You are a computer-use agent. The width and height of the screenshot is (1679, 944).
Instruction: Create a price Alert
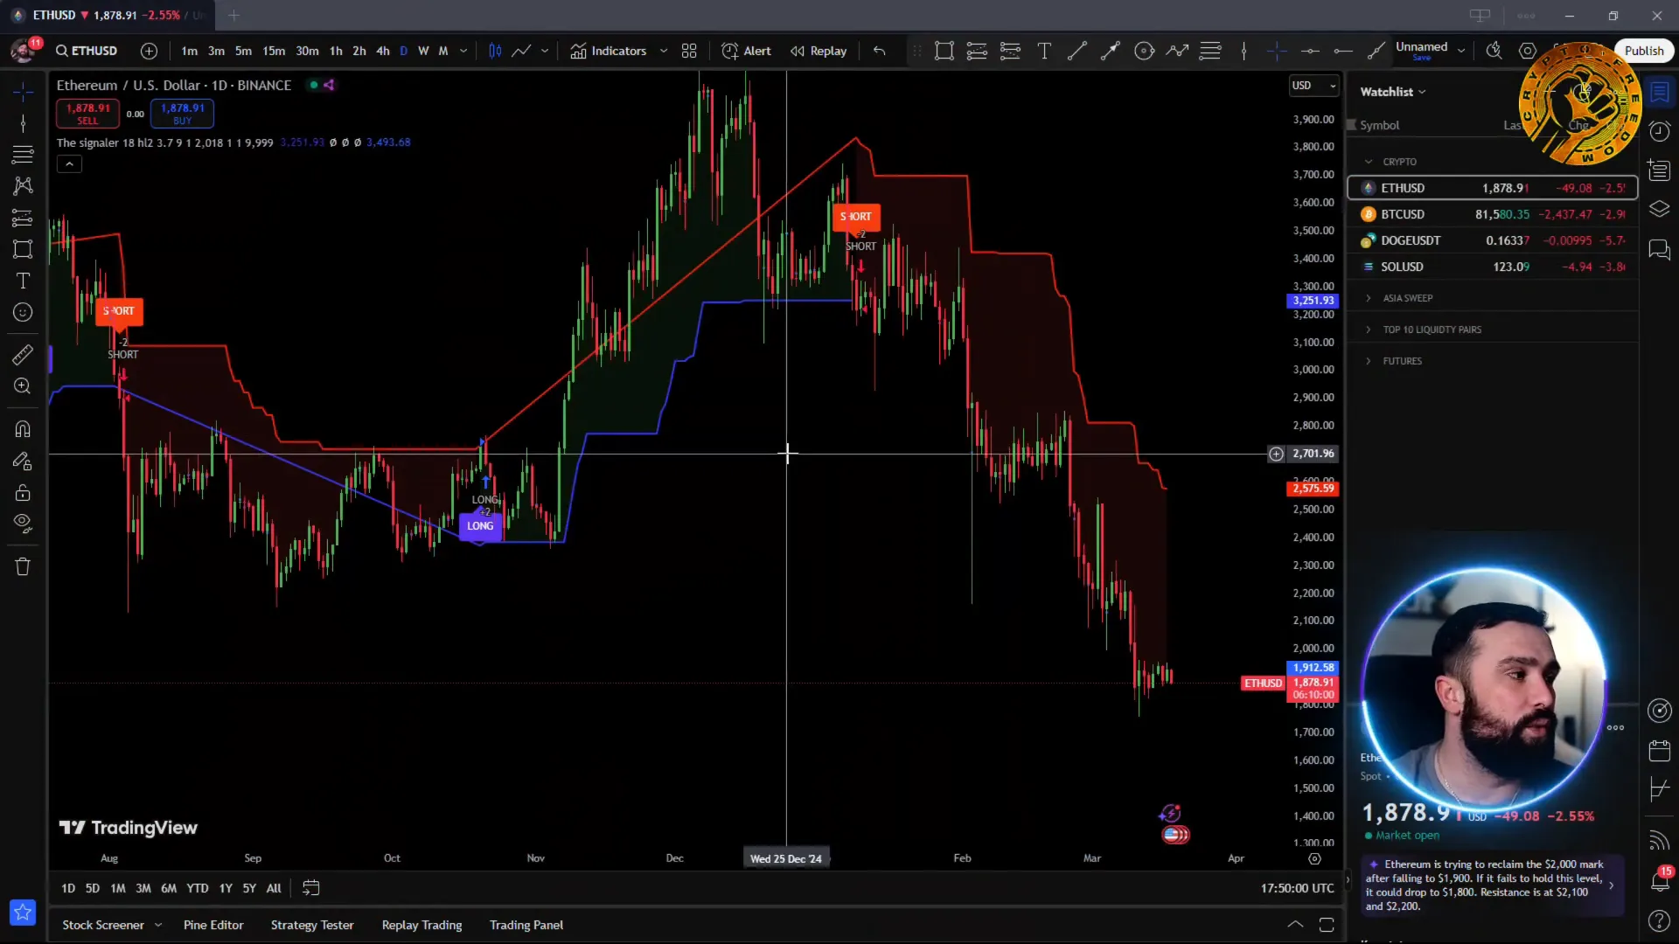tap(746, 51)
